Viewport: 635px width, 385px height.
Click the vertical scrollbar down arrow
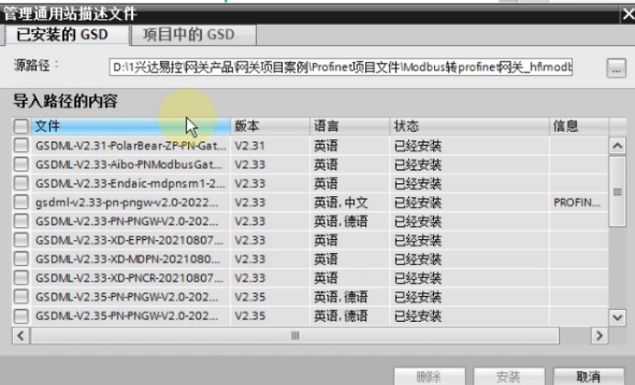coord(618,317)
